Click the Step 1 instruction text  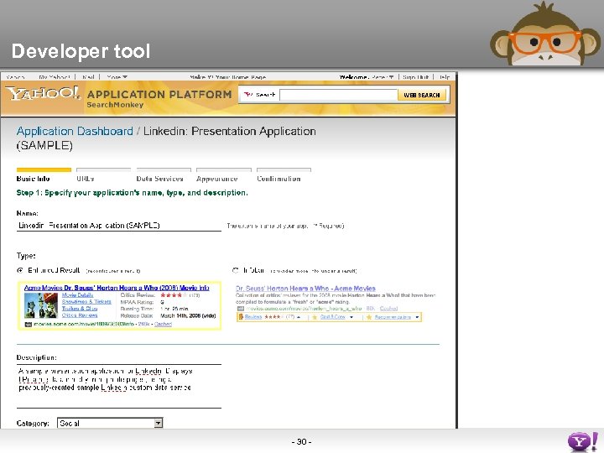(x=133, y=193)
